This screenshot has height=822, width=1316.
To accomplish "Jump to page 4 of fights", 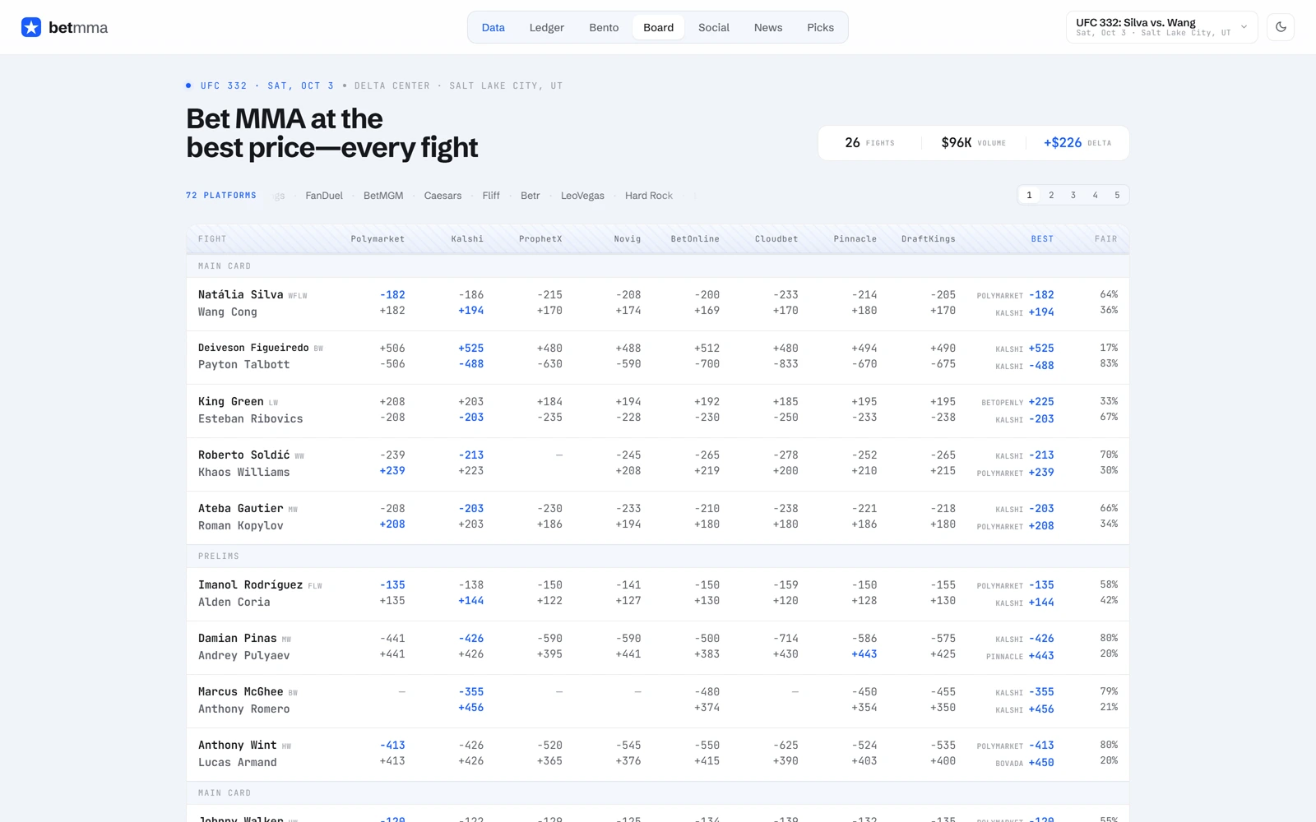I will 1095,195.
